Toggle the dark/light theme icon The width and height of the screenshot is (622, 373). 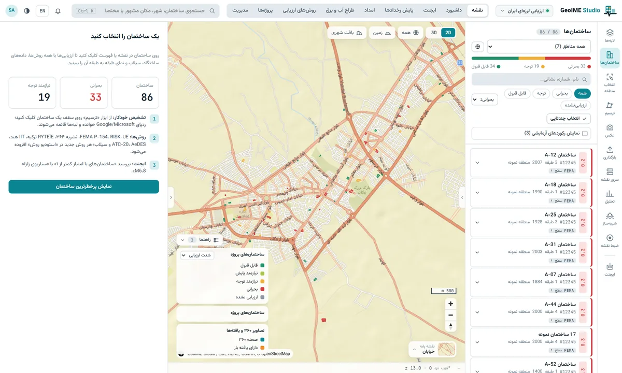[x=27, y=11]
